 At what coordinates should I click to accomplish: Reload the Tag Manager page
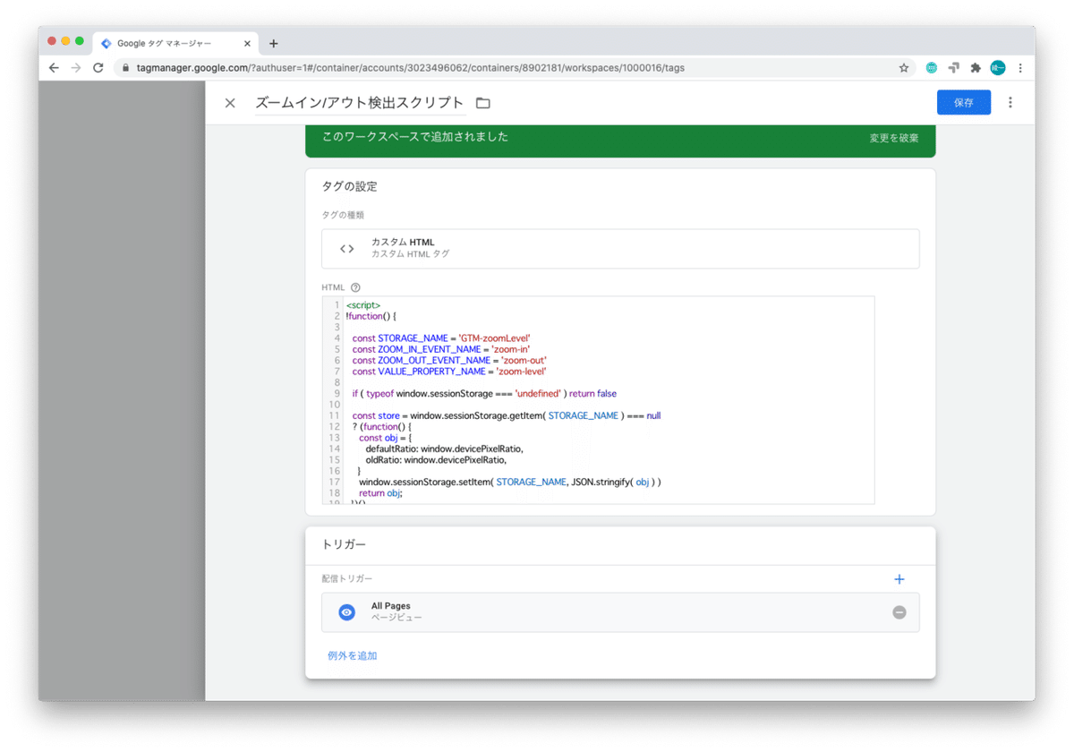point(98,68)
